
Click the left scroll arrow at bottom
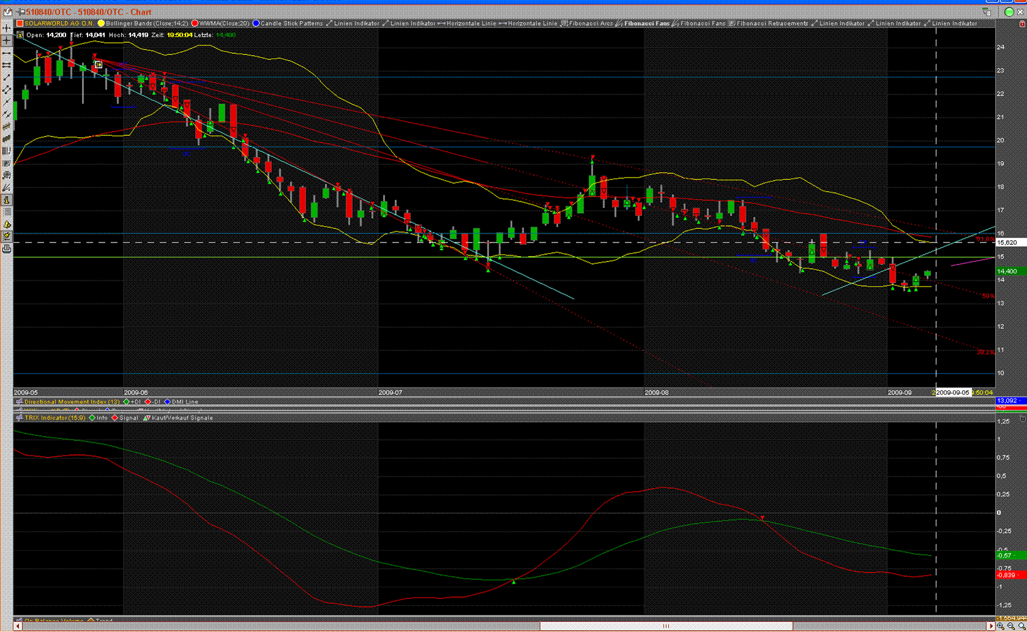pyautogui.click(x=18, y=626)
